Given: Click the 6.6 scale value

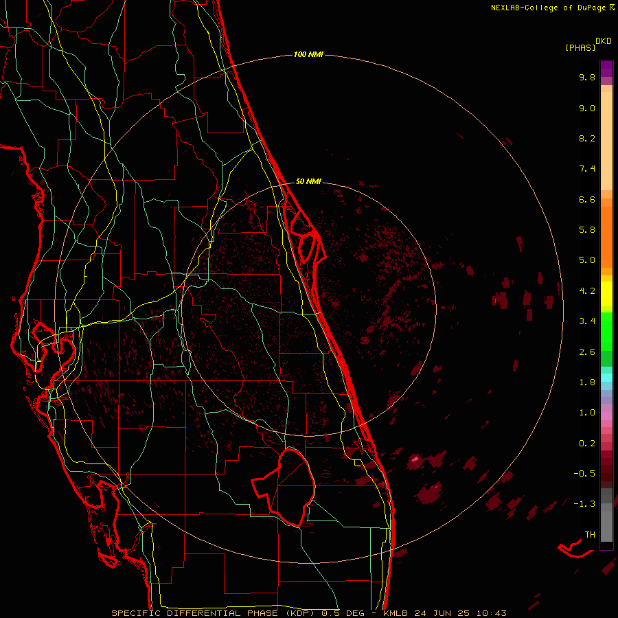Looking at the screenshot, I should coord(587,199).
